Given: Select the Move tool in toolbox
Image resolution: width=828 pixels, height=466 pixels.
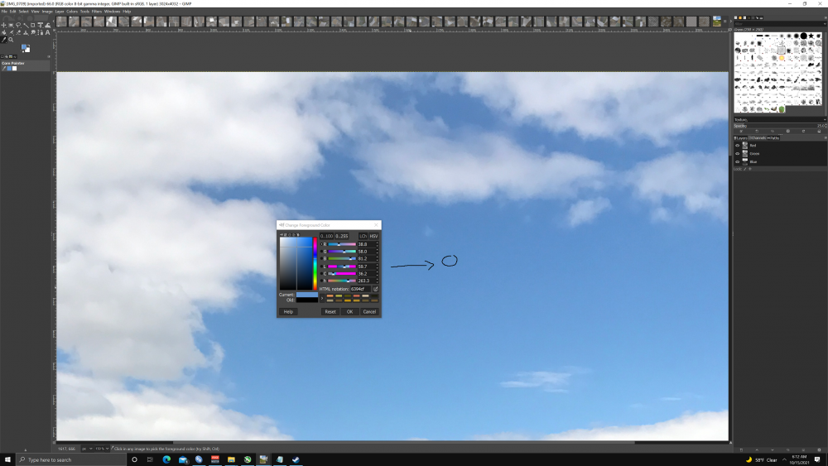Looking at the screenshot, I should [3, 25].
